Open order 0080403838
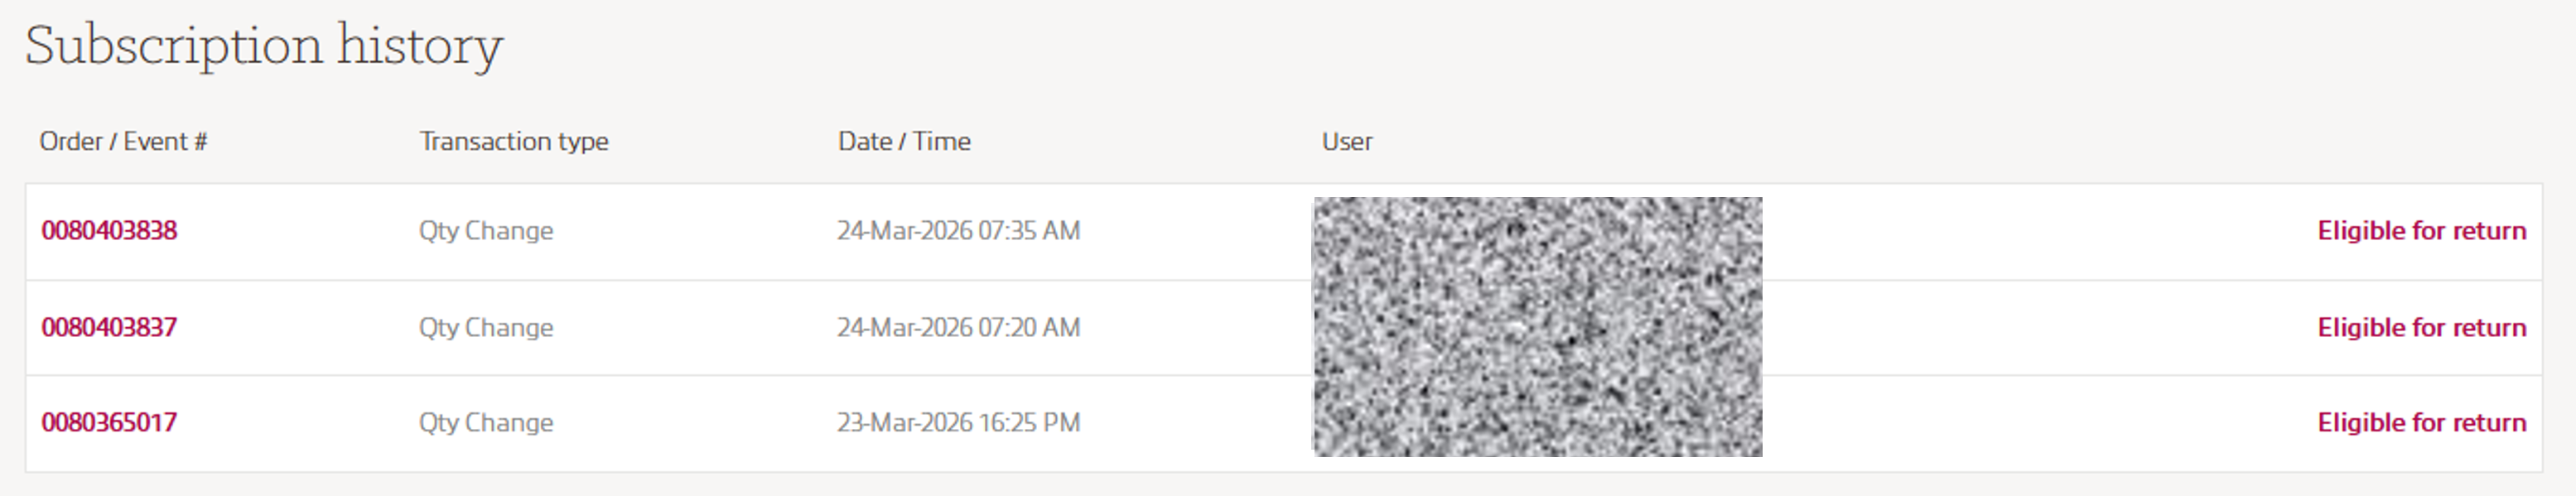Image resolution: width=2576 pixels, height=496 pixels. 110,230
